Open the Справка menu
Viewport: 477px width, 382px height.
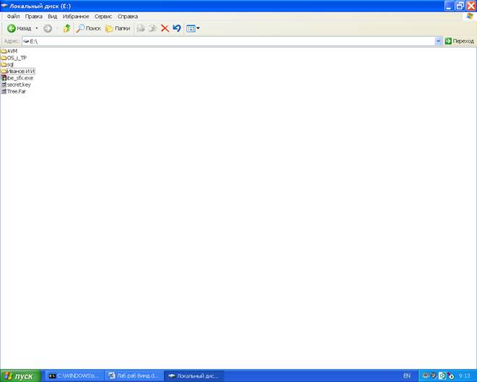click(x=128, y=17)
